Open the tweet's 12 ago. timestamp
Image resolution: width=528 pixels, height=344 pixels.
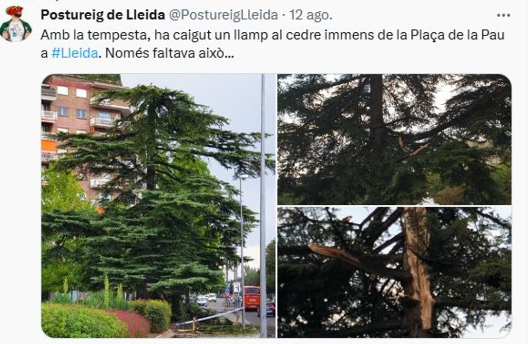point(311,15)
